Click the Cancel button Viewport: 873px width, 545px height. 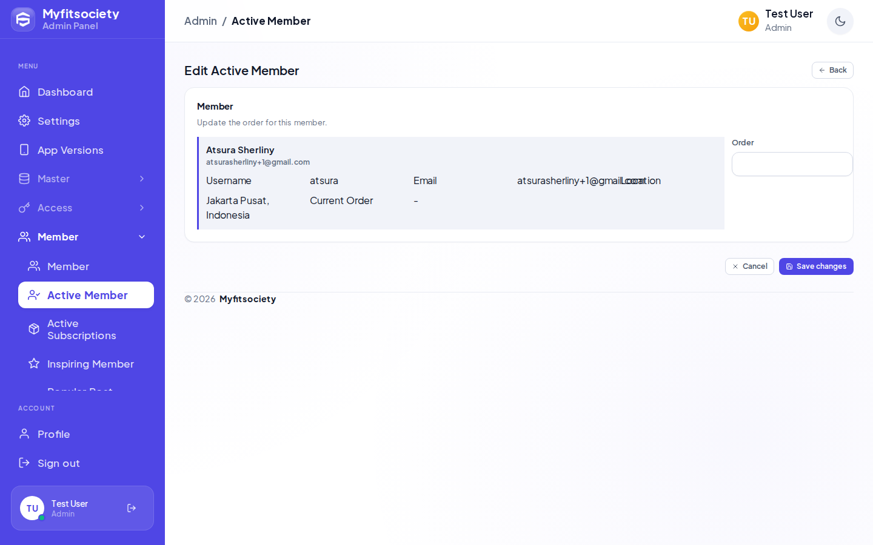(749, 266)
